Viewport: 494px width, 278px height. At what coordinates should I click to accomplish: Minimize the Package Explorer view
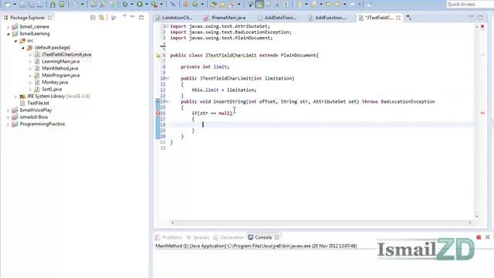pos(132,17)
